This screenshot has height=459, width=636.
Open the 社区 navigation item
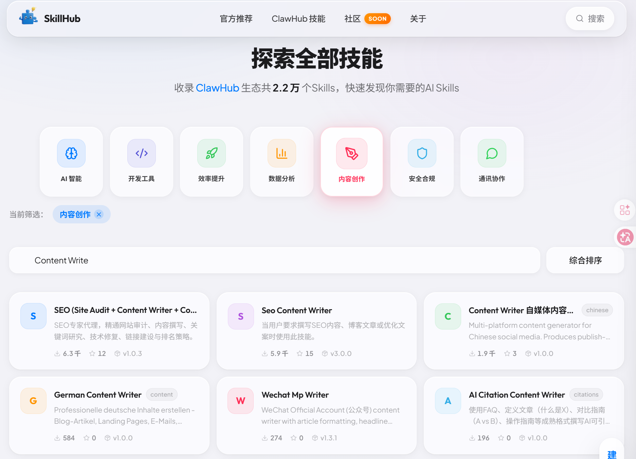pyautogui.click(x=352, y=19)
